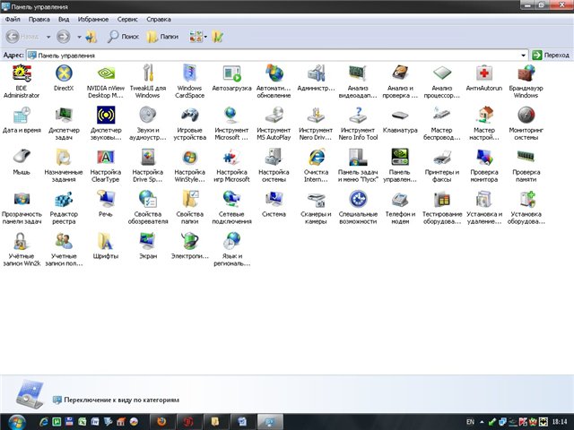The height and width of the screenshot is (430, 574).
Task: Open Firefox from the taskbar
Action: pos(161,422)
